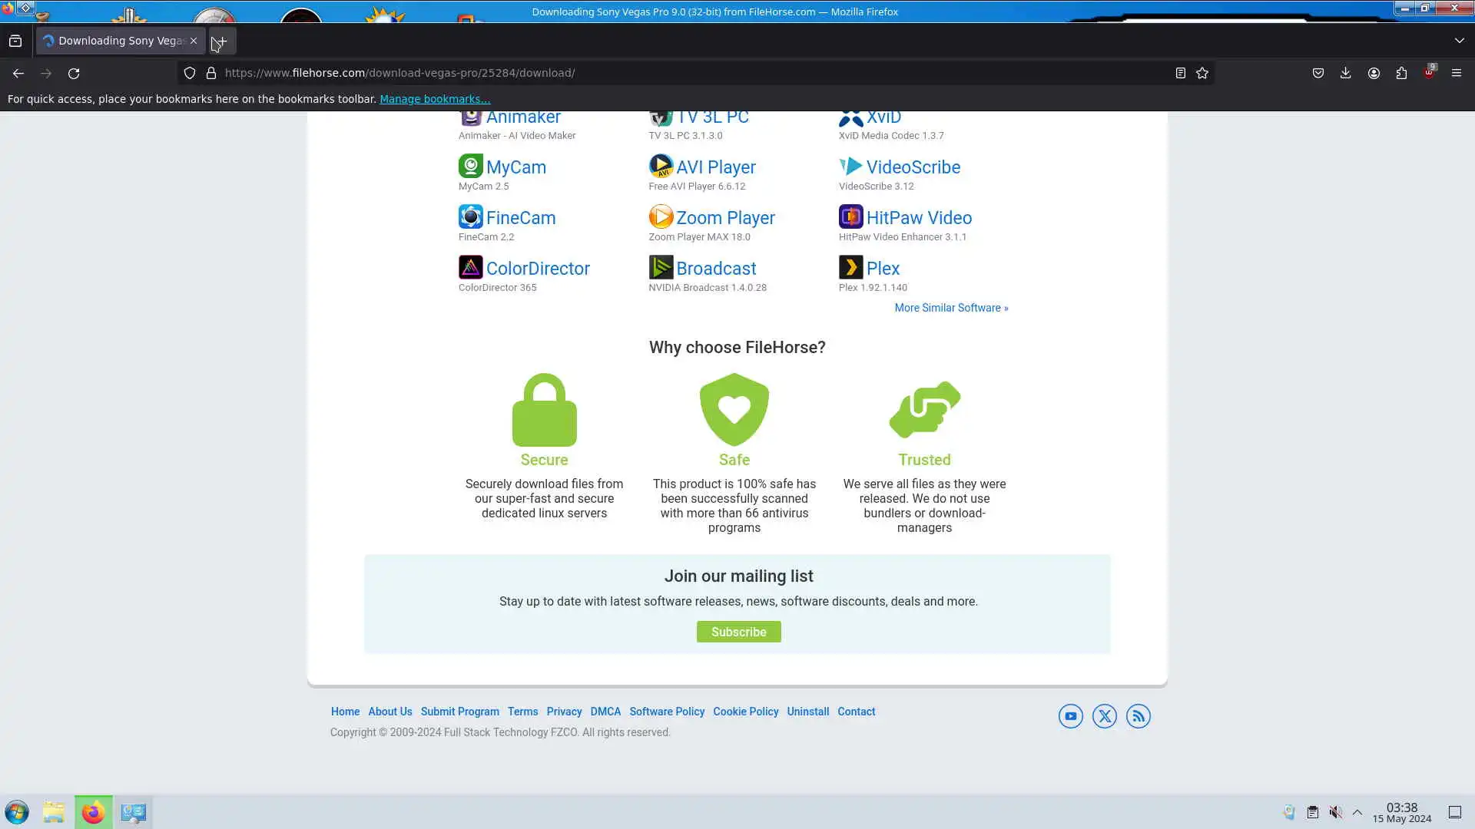Open More Similar Software link
The height and width of the screenshot is (829, 1475).
click(x=951, y=308)
